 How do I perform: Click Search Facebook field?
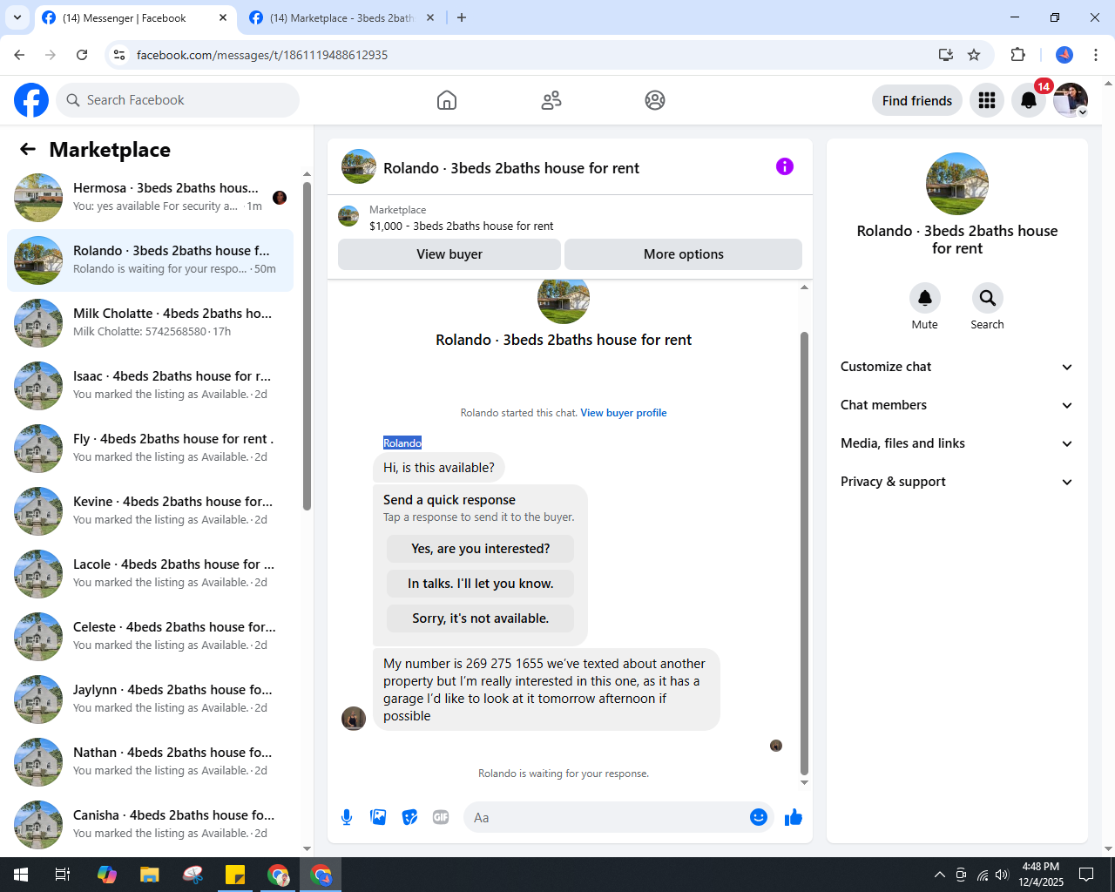pyautogui.click(x=178, y=100)
